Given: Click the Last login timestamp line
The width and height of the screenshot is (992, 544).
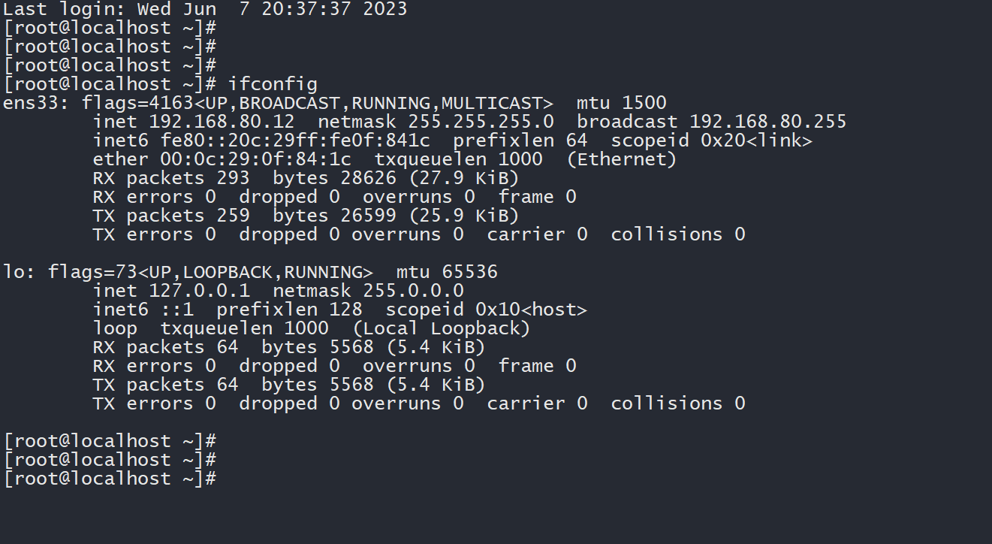Looking at the screenshot, I should (x=205, y=9).
